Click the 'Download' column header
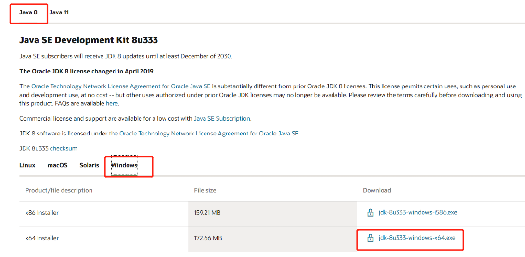 [377, 190]
